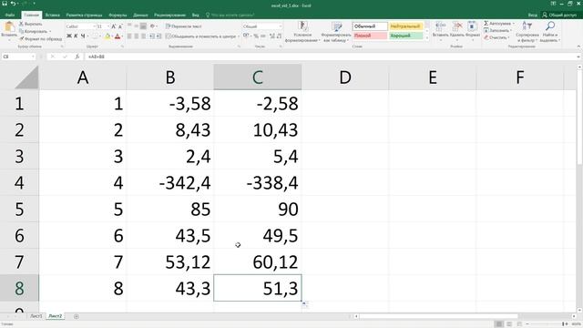Apply Обычный cell style

(370, 26)
